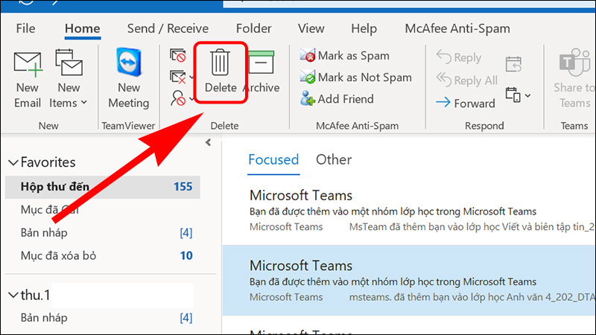
Task: Open Junk dropdown arrow
Action: (x=191, y=99)
